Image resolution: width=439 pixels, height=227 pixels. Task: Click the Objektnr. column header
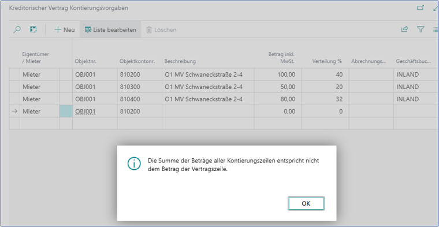85,61
